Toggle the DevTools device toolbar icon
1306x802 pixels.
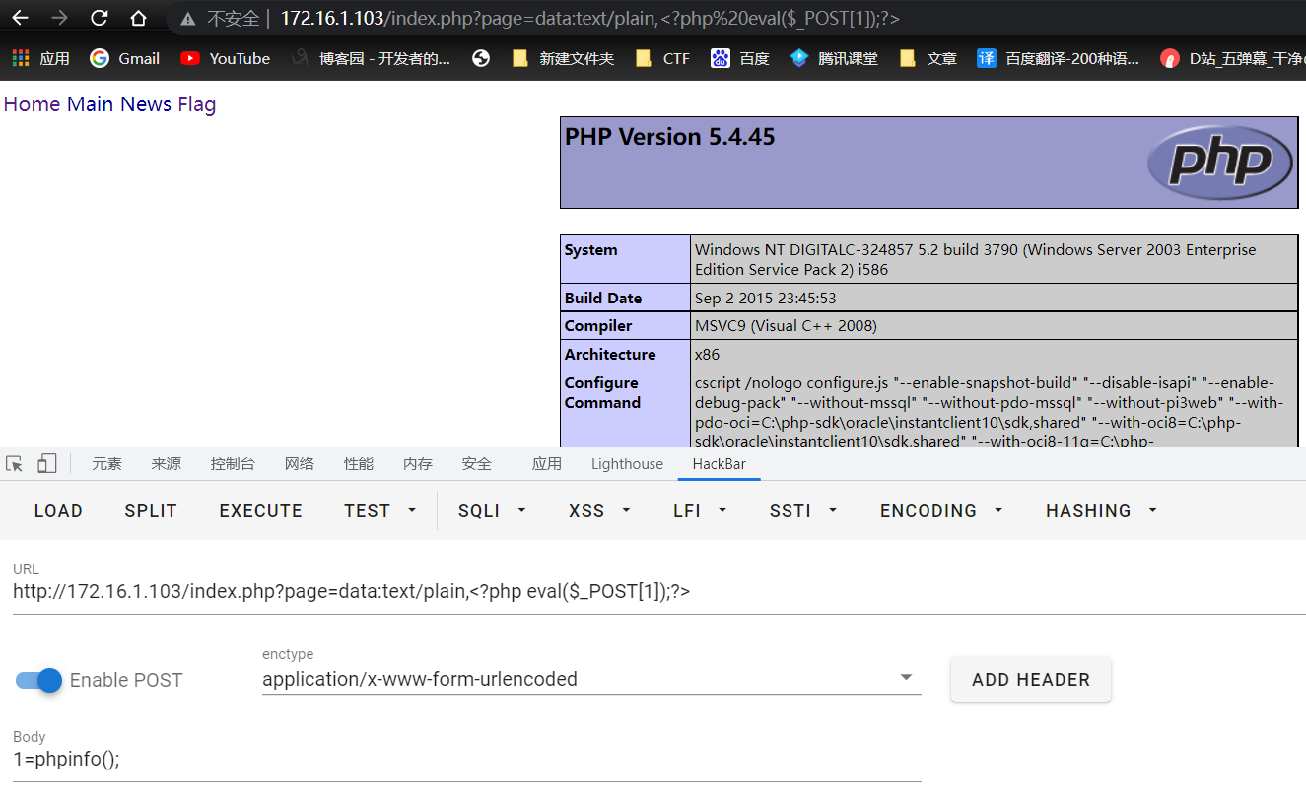click(x=47, y=464)
